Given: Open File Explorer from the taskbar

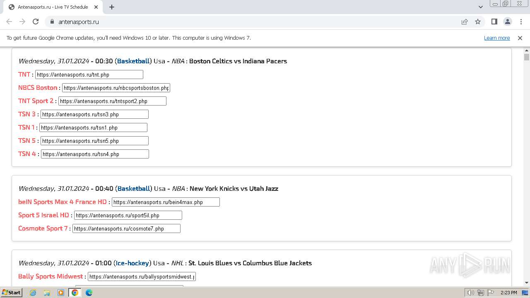Looking at the screenshot, I should pos(47,293).
